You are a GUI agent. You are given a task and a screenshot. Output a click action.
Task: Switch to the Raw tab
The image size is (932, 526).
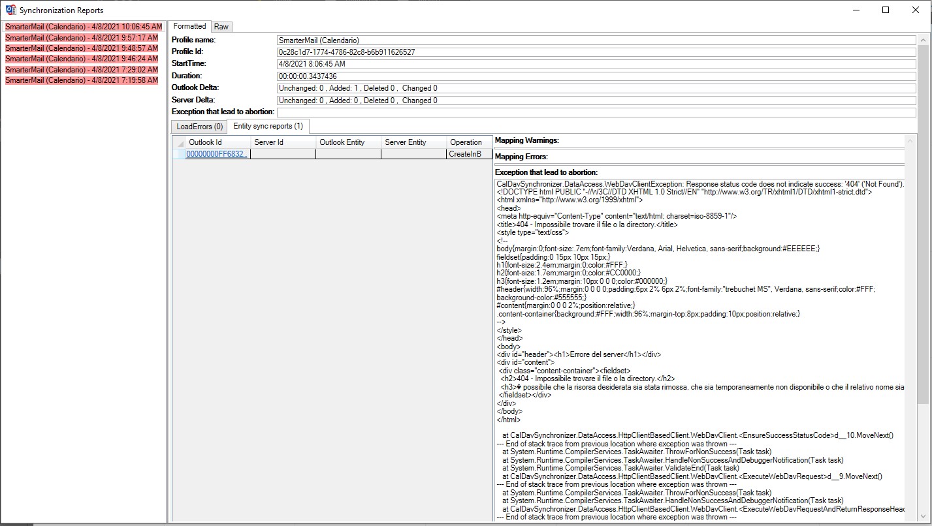(x=221, y=27)
